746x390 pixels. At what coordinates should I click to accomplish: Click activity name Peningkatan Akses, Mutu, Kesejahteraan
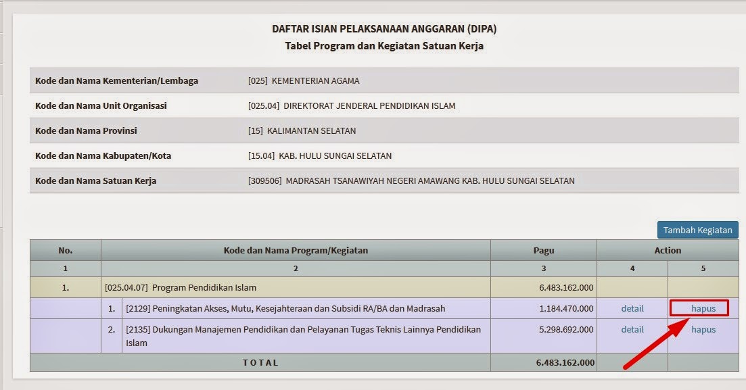coord(285,308)
